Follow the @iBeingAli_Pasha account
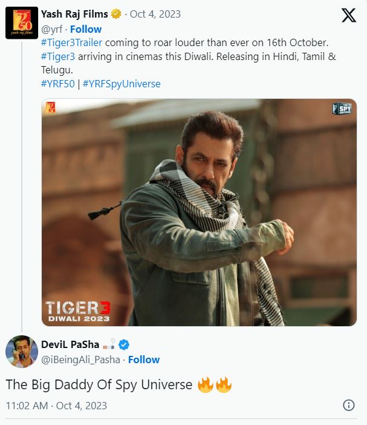 coord(144,360)
